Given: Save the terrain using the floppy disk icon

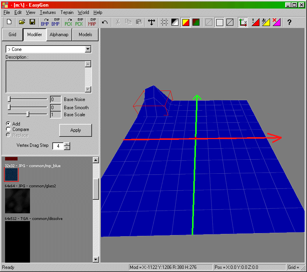Looking at the screenshot, I should (x=32, y=22).
